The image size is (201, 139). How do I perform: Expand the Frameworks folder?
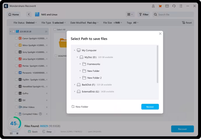(80, 64)
